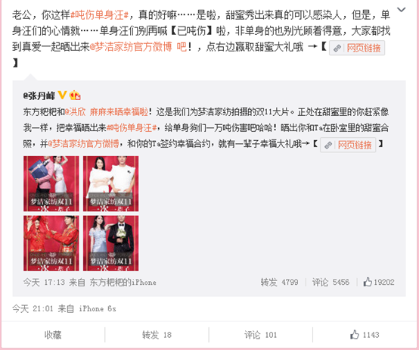Open 评论 101 comments section

click(260, 335)
